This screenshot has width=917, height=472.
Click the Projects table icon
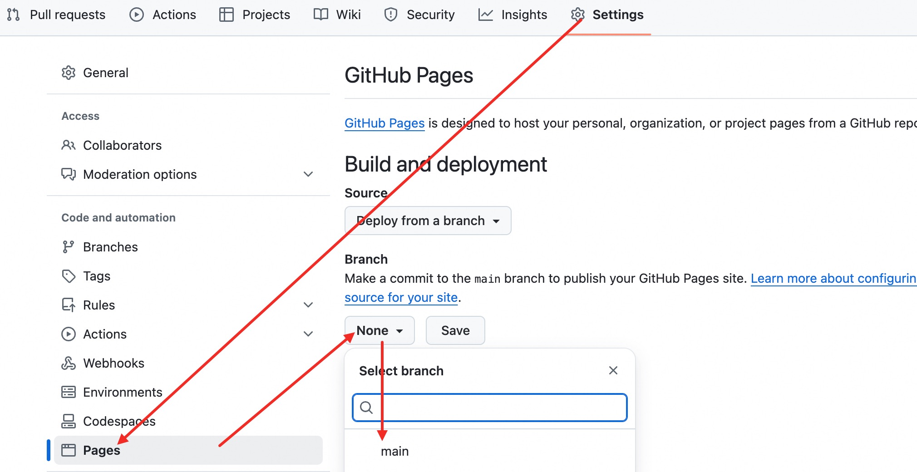(x=226, y=15)
